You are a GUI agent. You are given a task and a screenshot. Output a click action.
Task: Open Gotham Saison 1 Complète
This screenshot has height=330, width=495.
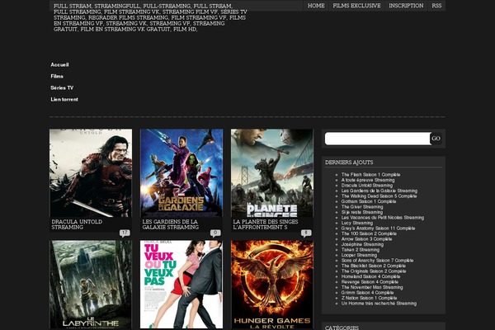[x=369, y=201]
